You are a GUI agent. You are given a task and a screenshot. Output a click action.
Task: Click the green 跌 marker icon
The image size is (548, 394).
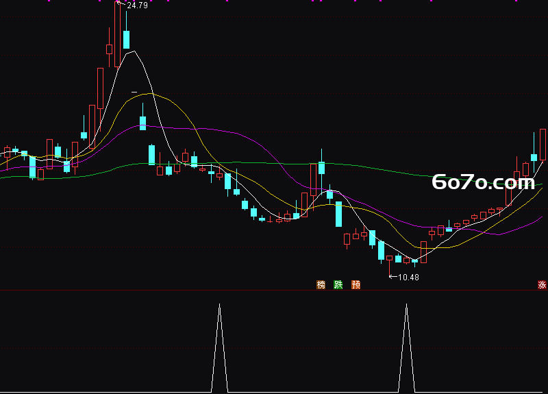[338, 284]
